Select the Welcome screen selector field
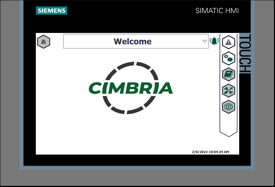 136,41
